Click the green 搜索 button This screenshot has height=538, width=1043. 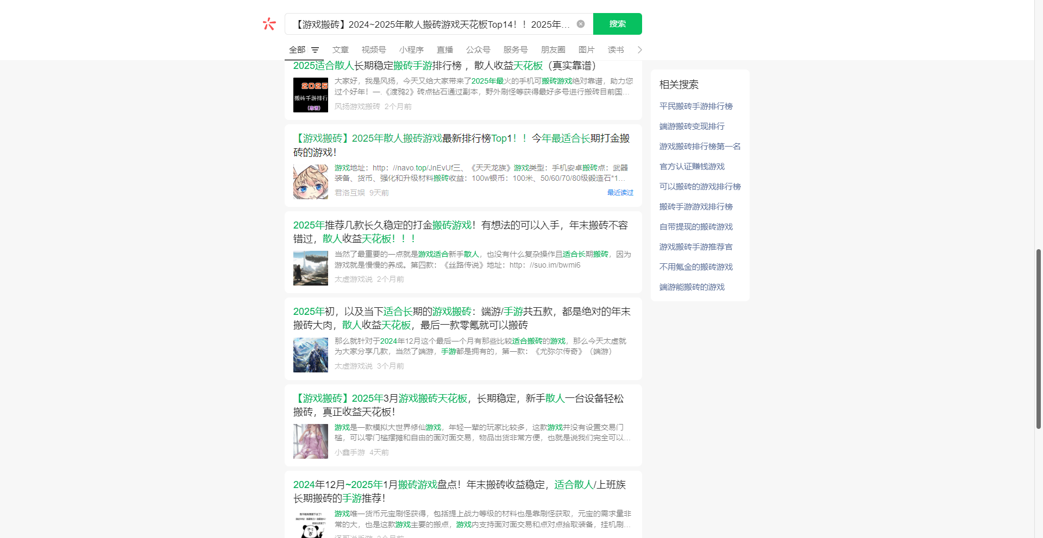(618, 24)
